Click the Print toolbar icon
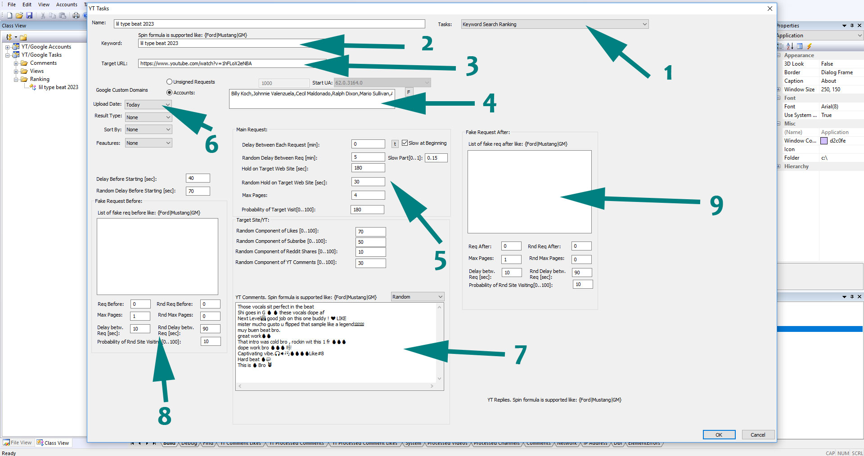Image resolution: width=864 pixels, height=456 pixels. [76, 15]
